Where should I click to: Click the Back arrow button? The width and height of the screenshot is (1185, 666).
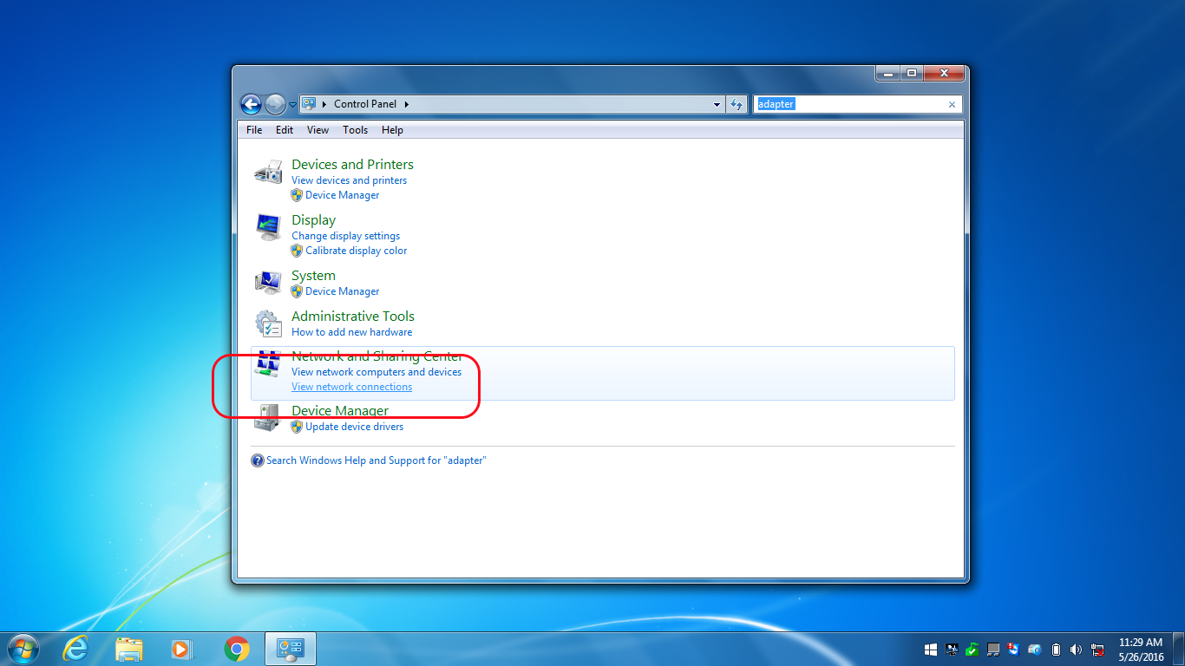(251, 105)
